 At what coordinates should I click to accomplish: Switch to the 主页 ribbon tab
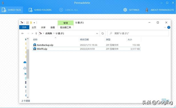[34, 27]
